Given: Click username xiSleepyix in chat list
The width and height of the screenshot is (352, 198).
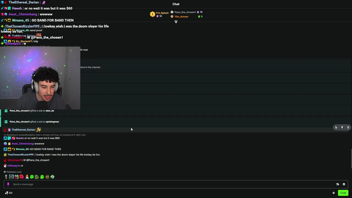Looking at the screenshot, I should click(x=14, y=166).
